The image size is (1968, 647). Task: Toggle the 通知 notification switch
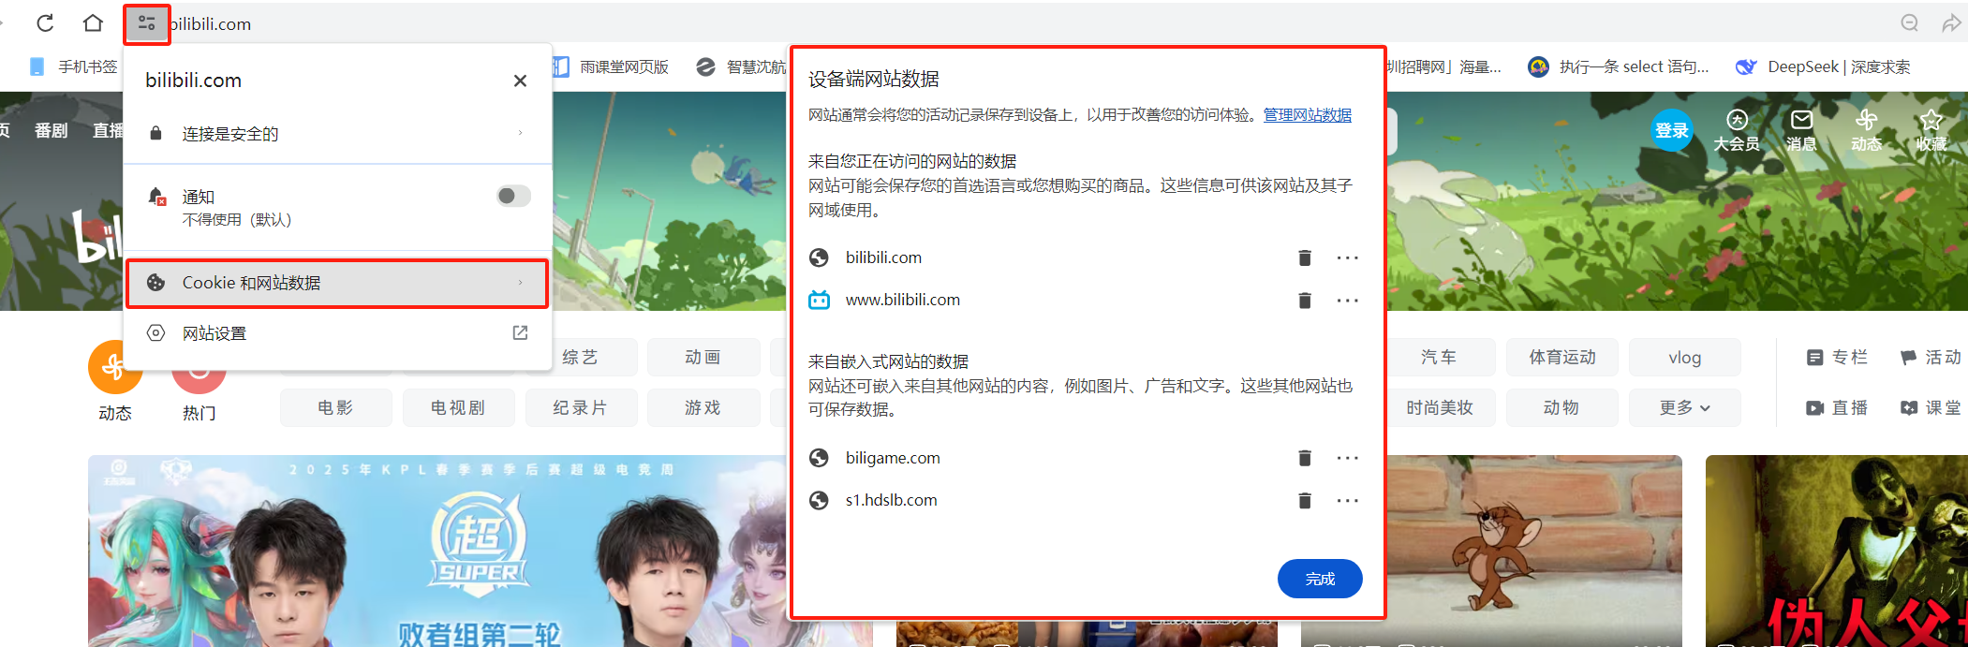[x=513, y=196]
